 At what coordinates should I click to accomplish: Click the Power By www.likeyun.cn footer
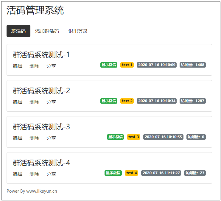[32, 191]
